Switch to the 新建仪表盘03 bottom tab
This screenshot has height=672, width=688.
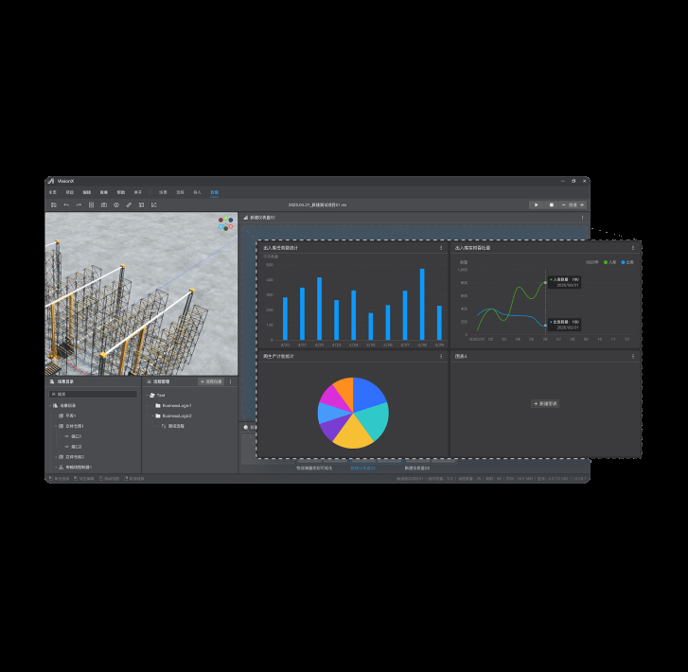(x=416, y=468)
